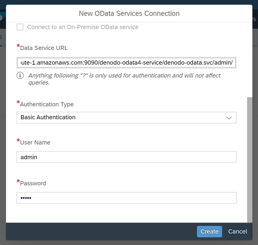Select the Basic Authentication combo box text
This screenshot has height=245, width=258.
coord(48,117)
